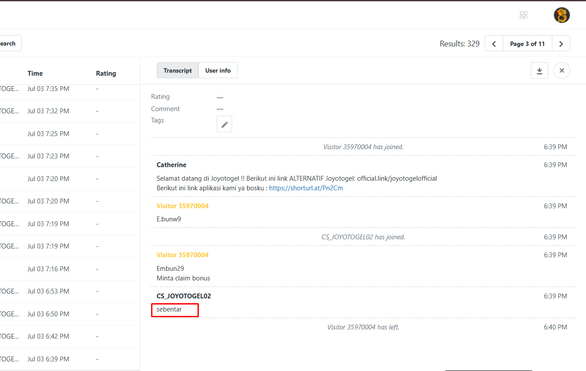Sort by the Rating column header
586x371 pixels.
(x=106, y=73)
